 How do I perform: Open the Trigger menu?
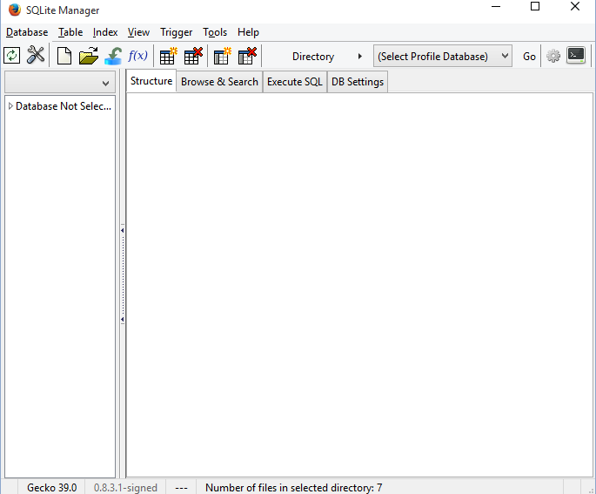pos(177,32)
